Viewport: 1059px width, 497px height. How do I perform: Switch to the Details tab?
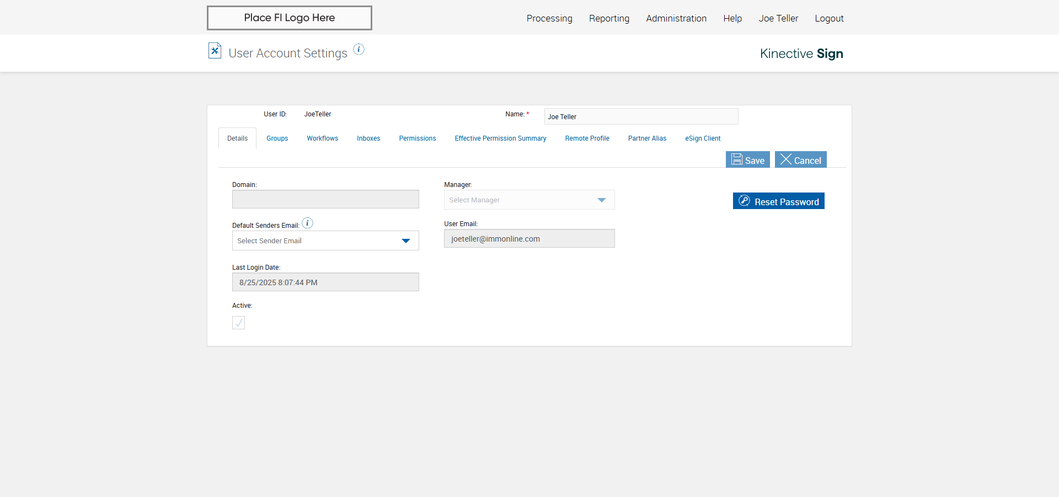tap(237, 138)
